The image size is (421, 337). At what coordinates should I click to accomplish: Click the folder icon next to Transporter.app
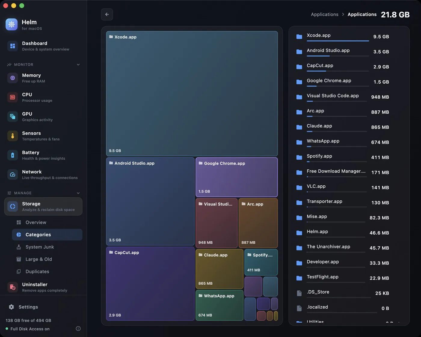coord(299,203)
